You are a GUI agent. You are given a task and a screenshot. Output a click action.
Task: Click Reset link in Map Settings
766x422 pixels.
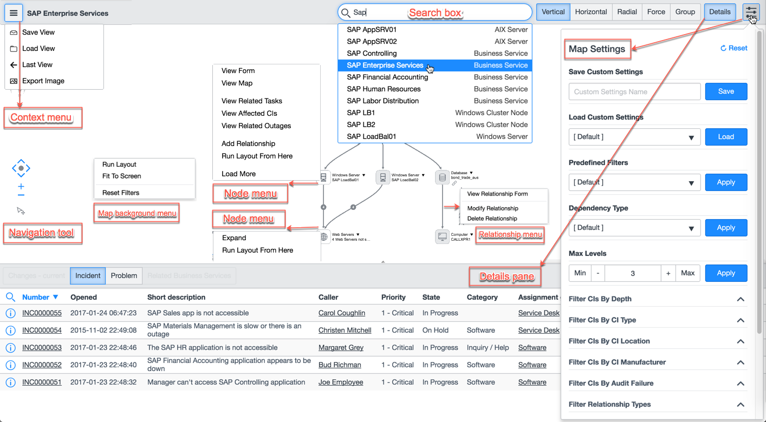733,48
